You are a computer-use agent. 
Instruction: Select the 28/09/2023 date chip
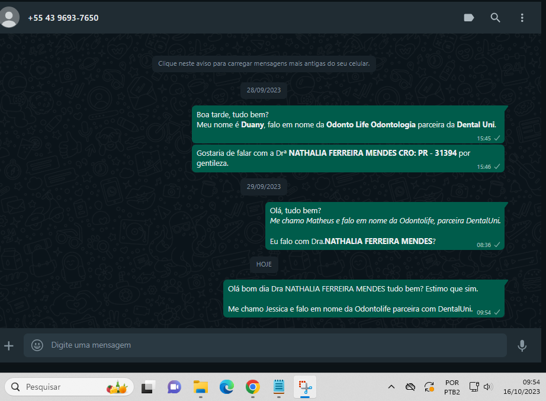(264, 90)
